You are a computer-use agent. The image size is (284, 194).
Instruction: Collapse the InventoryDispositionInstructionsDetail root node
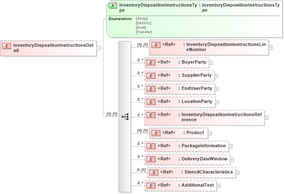99,48
